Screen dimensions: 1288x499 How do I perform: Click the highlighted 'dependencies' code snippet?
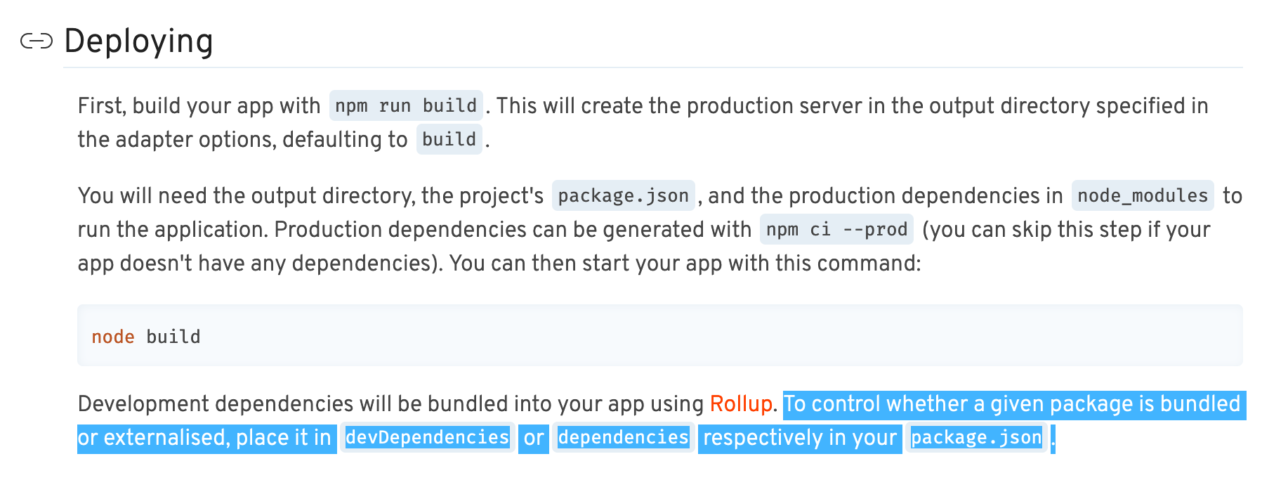pos(623,438)
